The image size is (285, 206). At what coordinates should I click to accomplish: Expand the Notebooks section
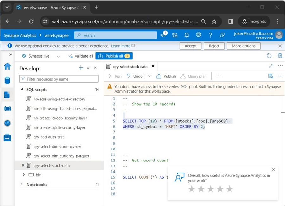[22, 184]
